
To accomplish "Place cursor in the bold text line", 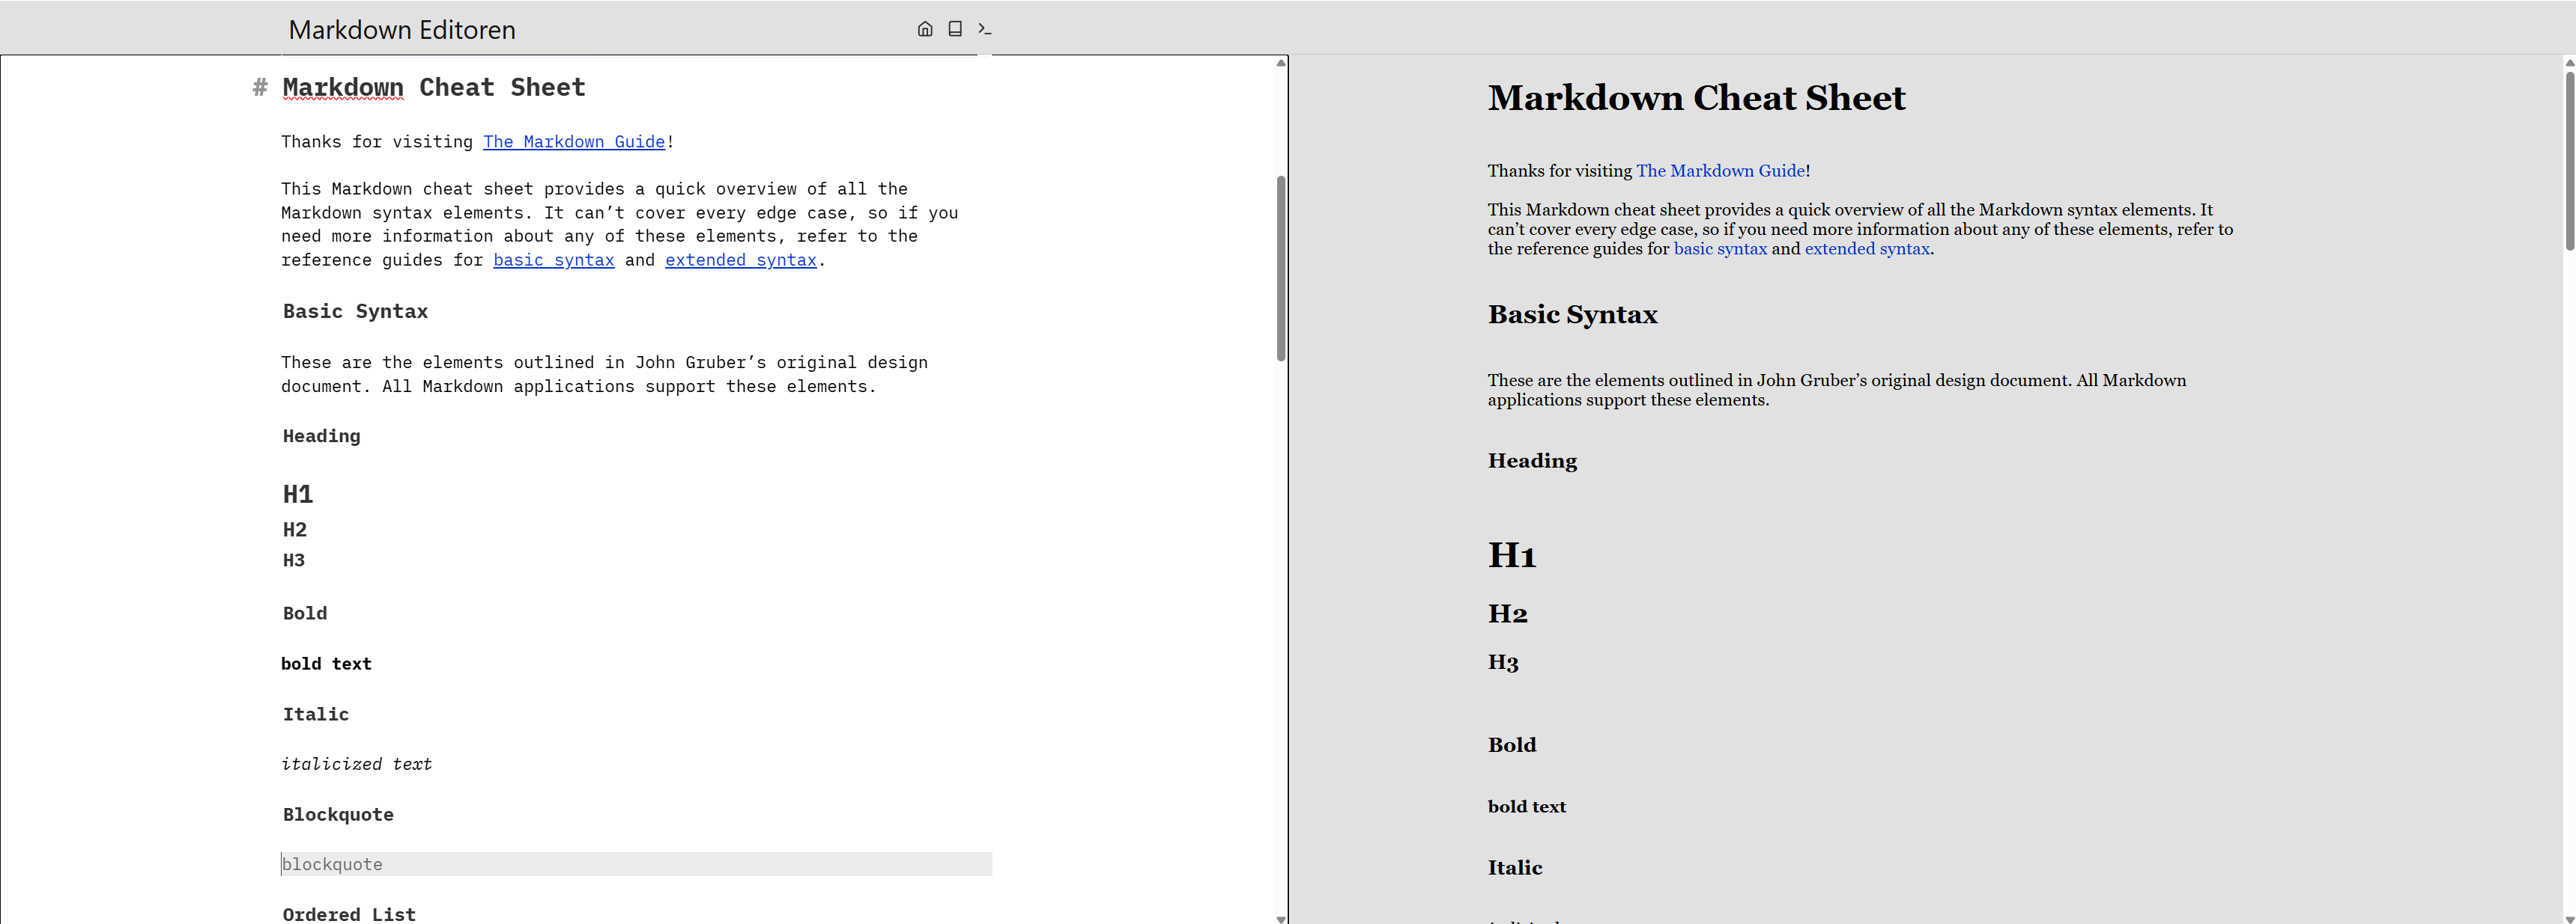I will [x=326, y=662].
